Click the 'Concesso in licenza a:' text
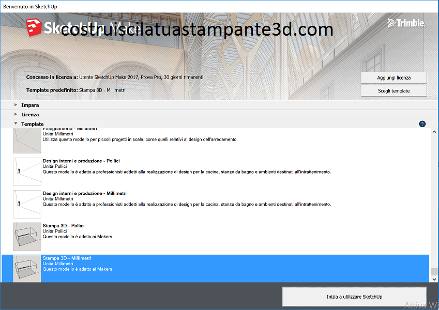439x310 pixels. pos(52,77)
